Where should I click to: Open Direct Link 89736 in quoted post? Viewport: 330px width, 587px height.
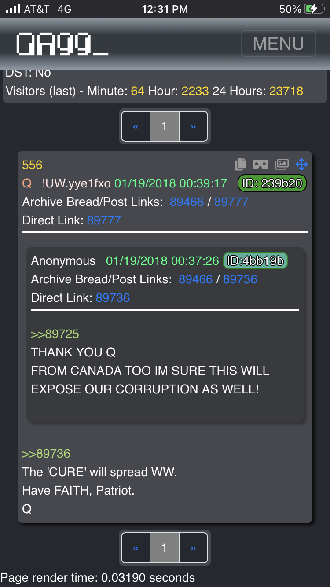[113, 297]
